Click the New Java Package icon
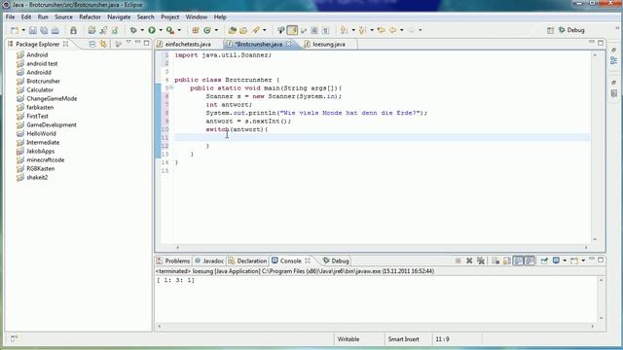Image resolution: width=623 pixels, height=350 pixels. click(x=195, y=30)
